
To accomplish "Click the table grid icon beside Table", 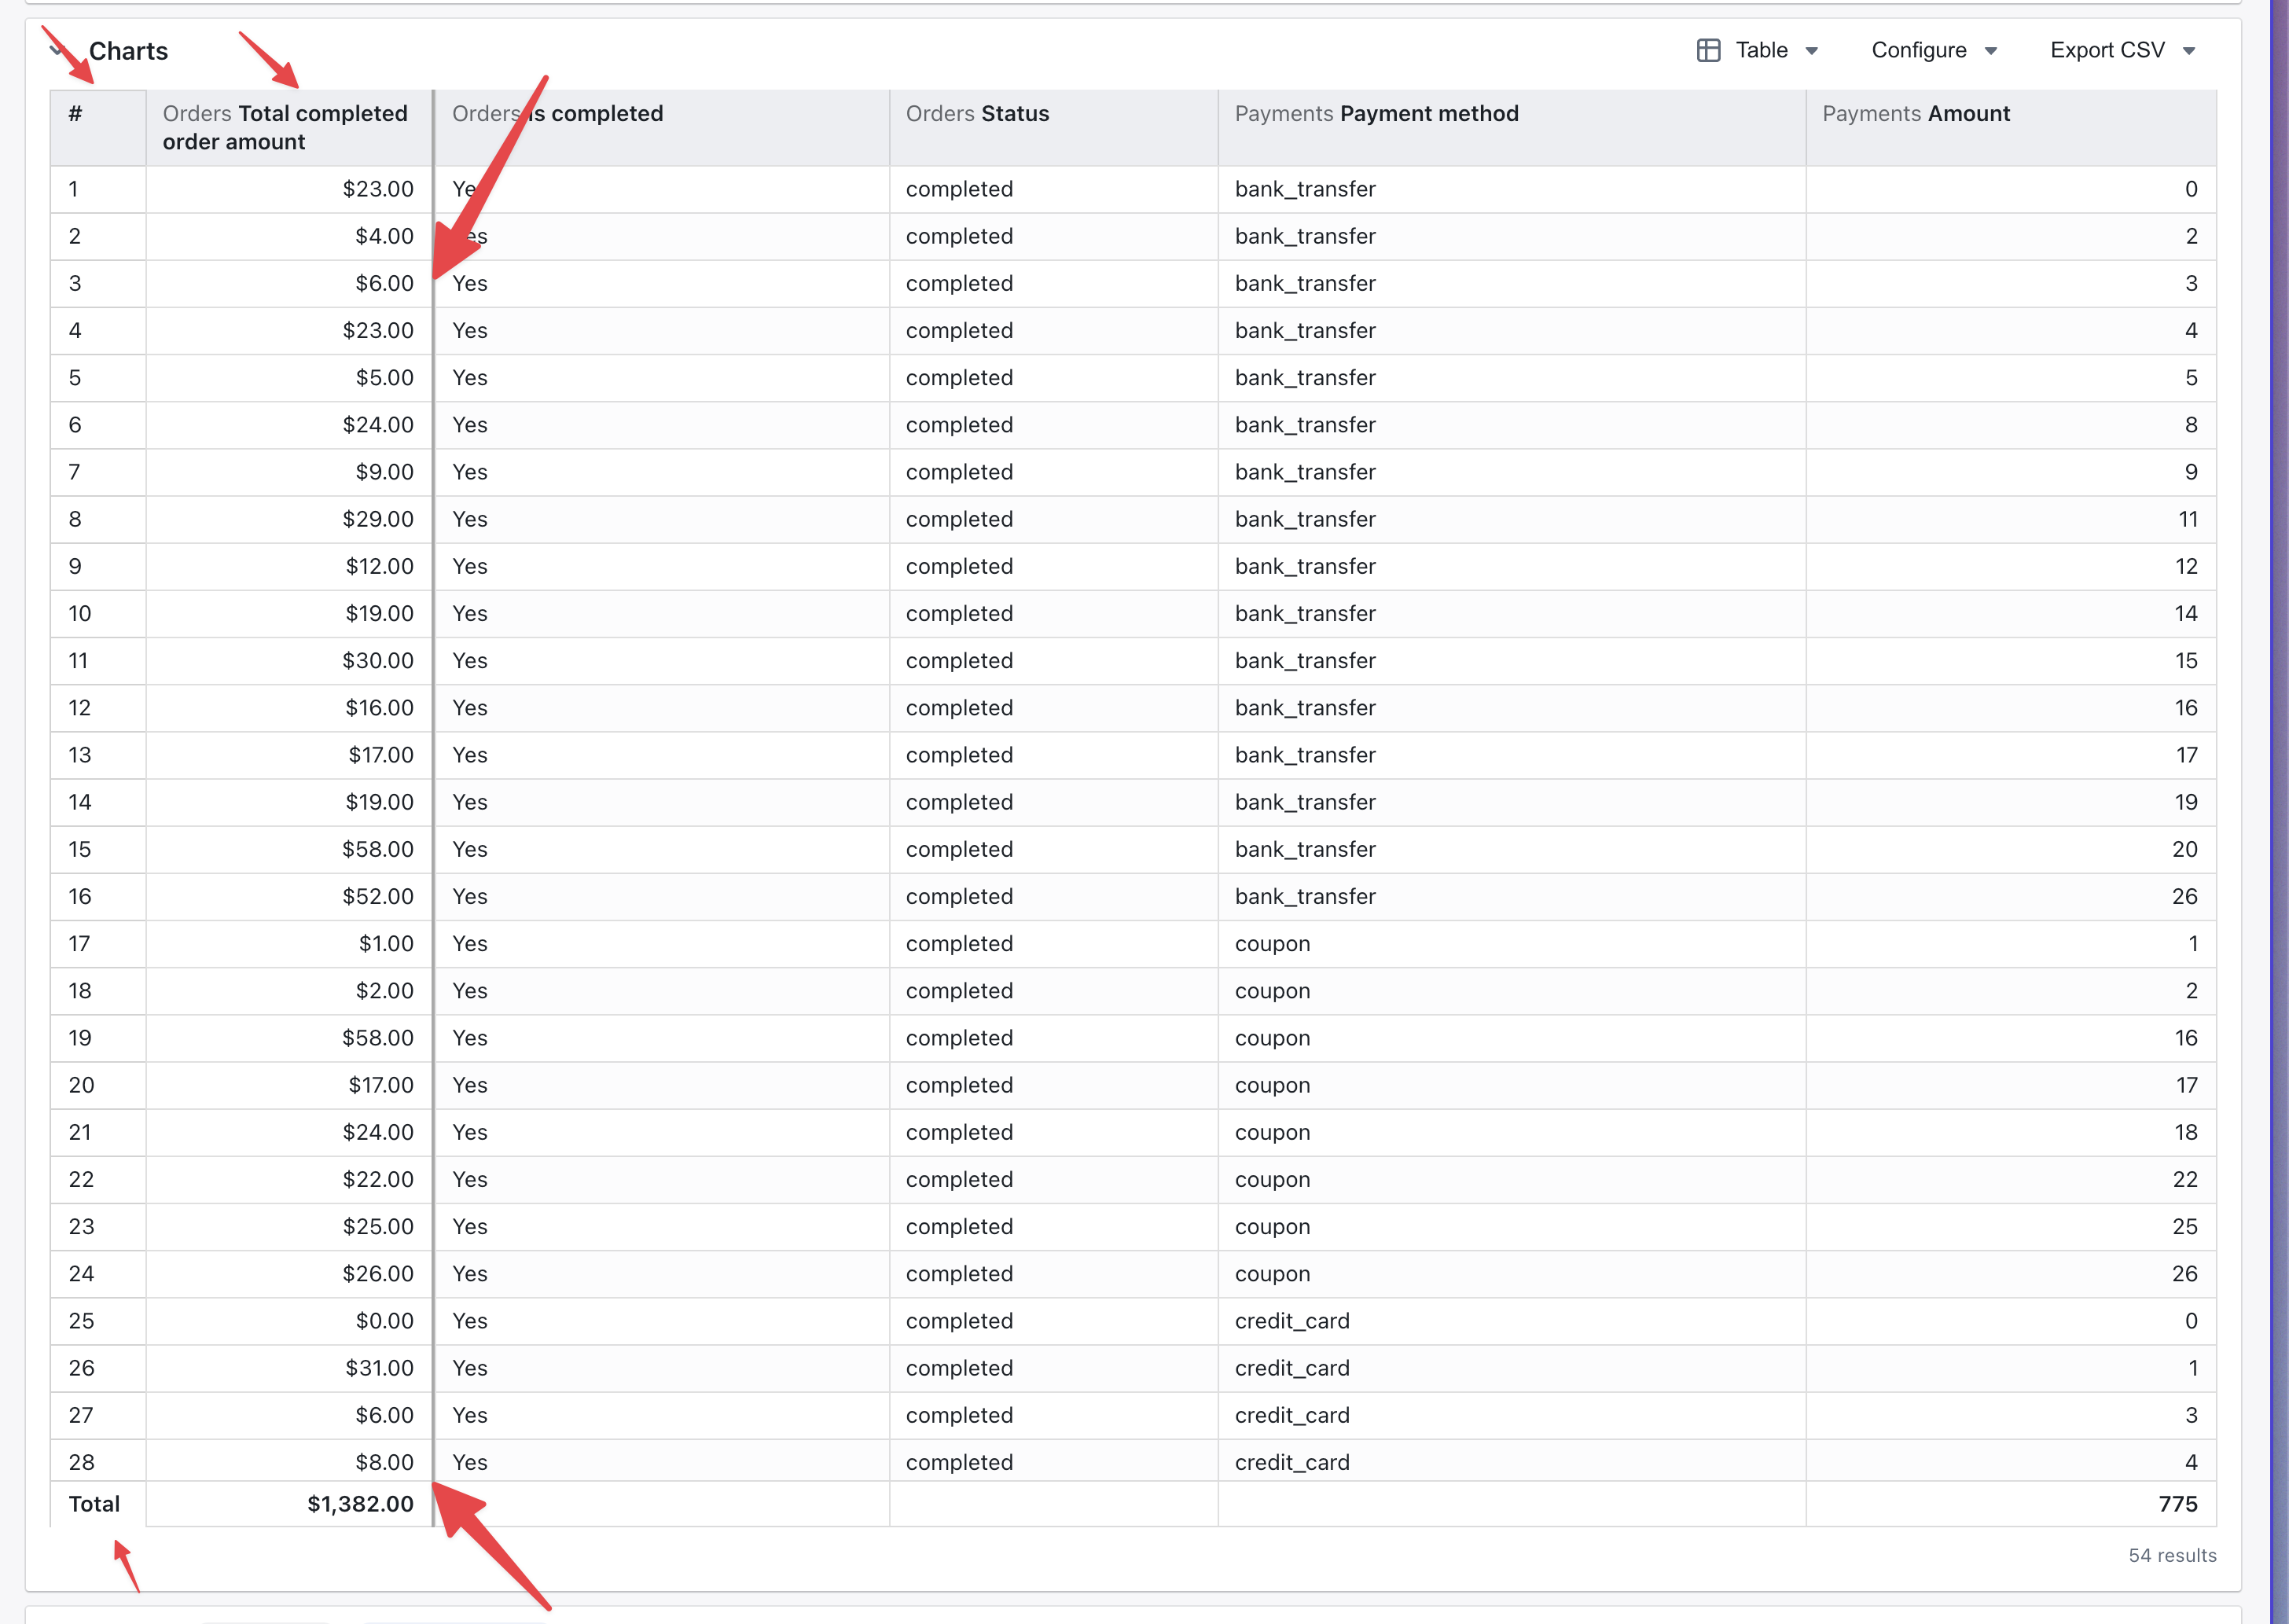I will tap(1708, 50).
